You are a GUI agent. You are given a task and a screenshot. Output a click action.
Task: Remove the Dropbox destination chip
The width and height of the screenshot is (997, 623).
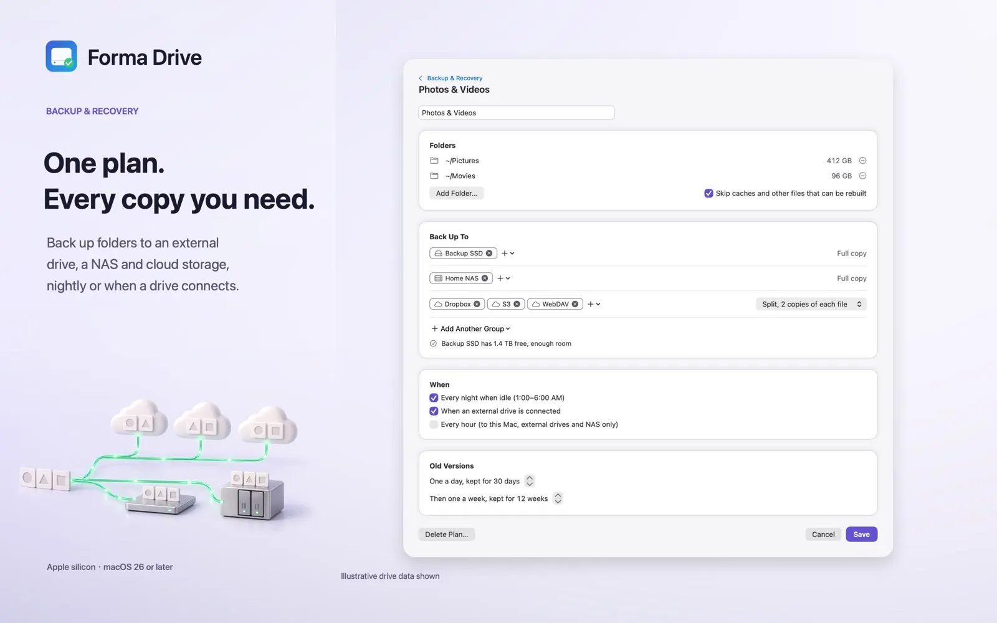pos(477,304)
